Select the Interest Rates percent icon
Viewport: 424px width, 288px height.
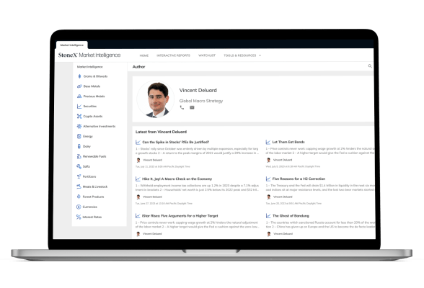pyautogui.click(x=79, y=217)
